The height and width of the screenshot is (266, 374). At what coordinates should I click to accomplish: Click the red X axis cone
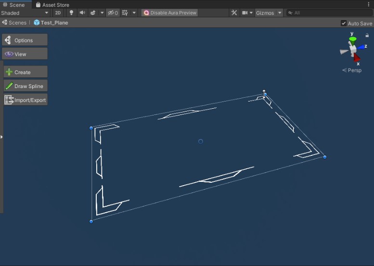(357, 57)
